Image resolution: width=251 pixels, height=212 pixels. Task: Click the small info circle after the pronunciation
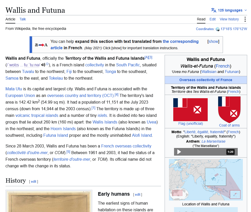click(x=47, y=64)
